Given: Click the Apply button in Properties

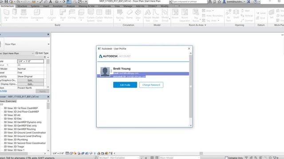Looking at the screenshot, I should (43, 91).
